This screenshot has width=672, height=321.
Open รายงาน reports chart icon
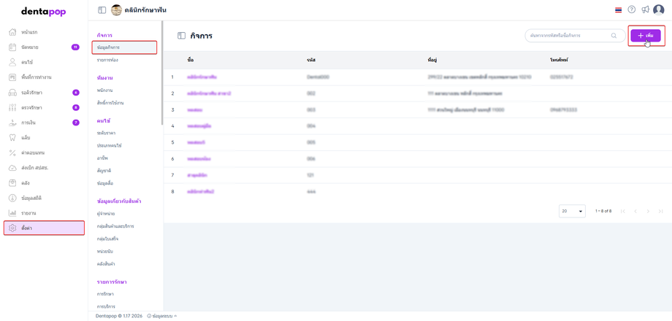tap(12, 213)
